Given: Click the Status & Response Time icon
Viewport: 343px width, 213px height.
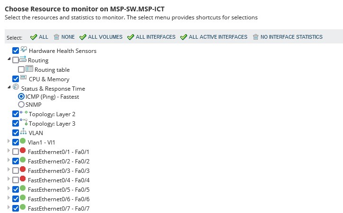Looking at the screenshot, I should coord(16,88).
